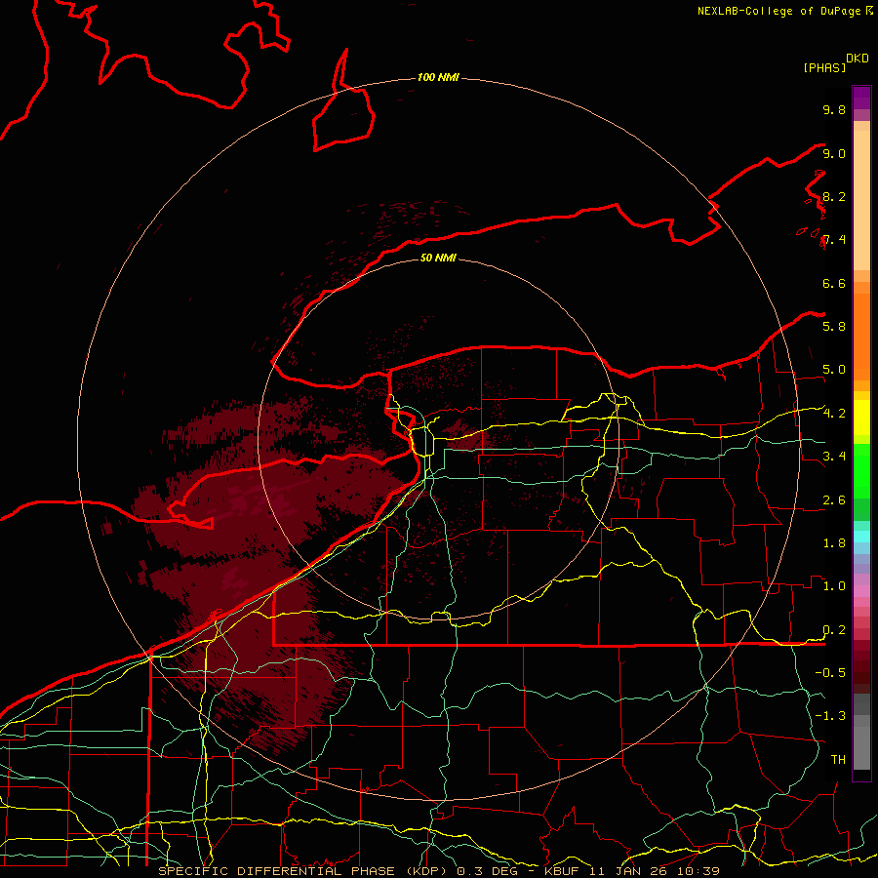Click the pink band of the color bar
Screen dimensions: 878x878
pos(861,591)
